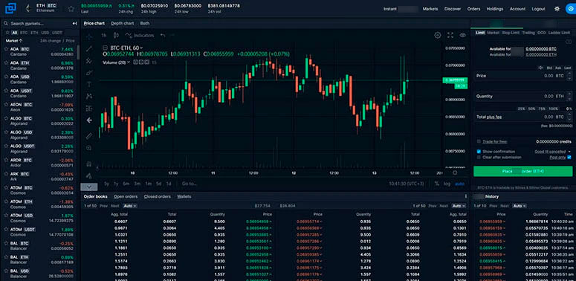This screenshot has width=576, height=281.
Task: Open chart settings gear icon
Action: pos(438,35)
